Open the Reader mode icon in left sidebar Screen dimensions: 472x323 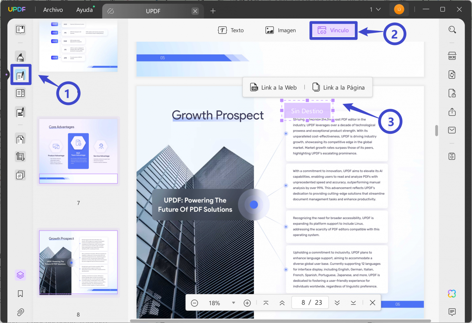(x=20, y=30)
